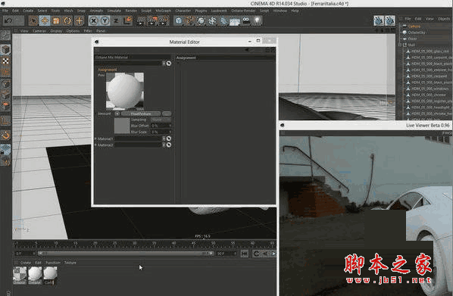Viewport: 453px width, 296px height.
Task: Add a Cube primitive object
Action: (179, 20)
